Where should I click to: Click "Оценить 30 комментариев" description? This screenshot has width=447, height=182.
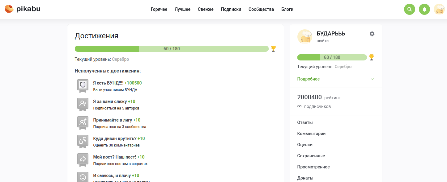click(x=117, y=145)
